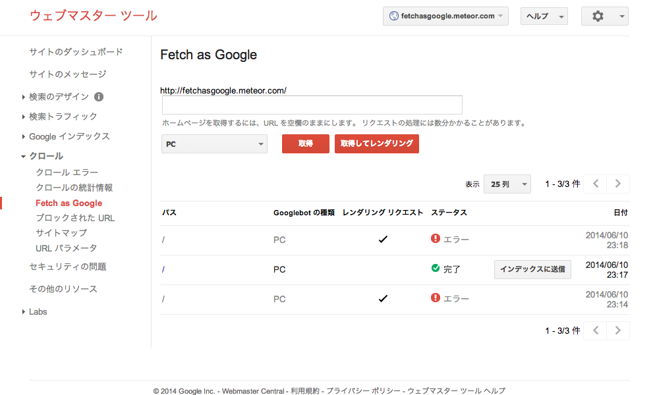Click the Googlebot の種類 column header
The image size is (655, 395).
[304, 213]
